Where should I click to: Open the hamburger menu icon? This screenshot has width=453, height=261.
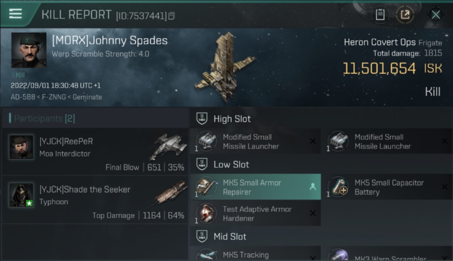point(15,14)
